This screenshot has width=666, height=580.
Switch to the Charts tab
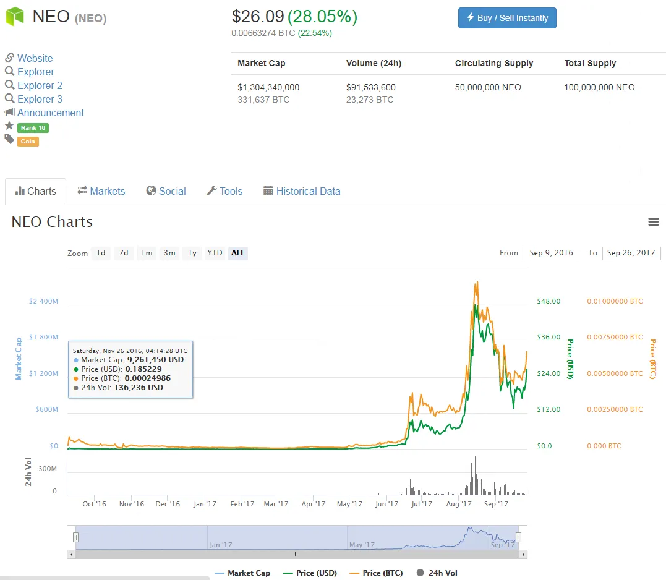click(36, 192)
